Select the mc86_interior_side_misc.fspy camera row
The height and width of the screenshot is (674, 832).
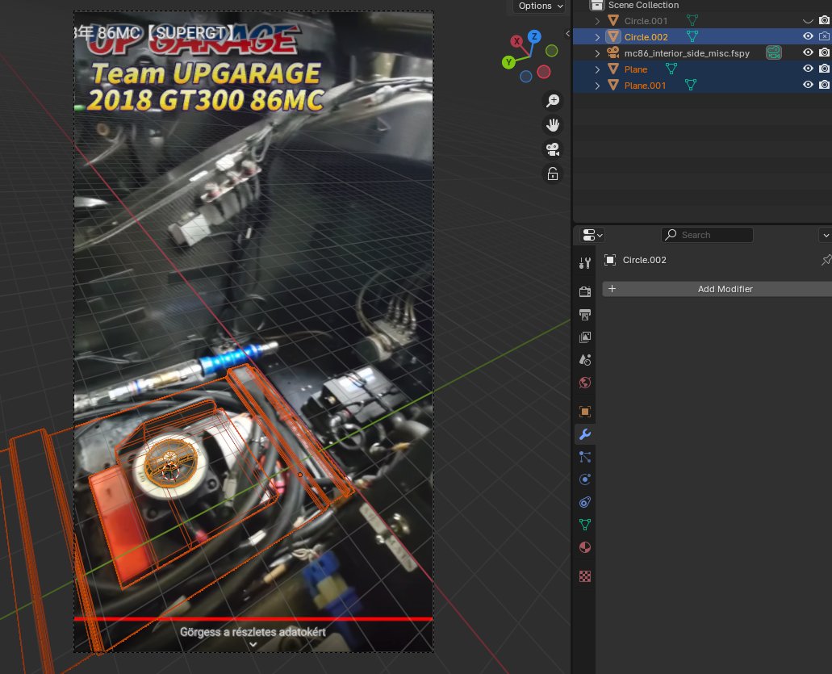coord(687,53)
